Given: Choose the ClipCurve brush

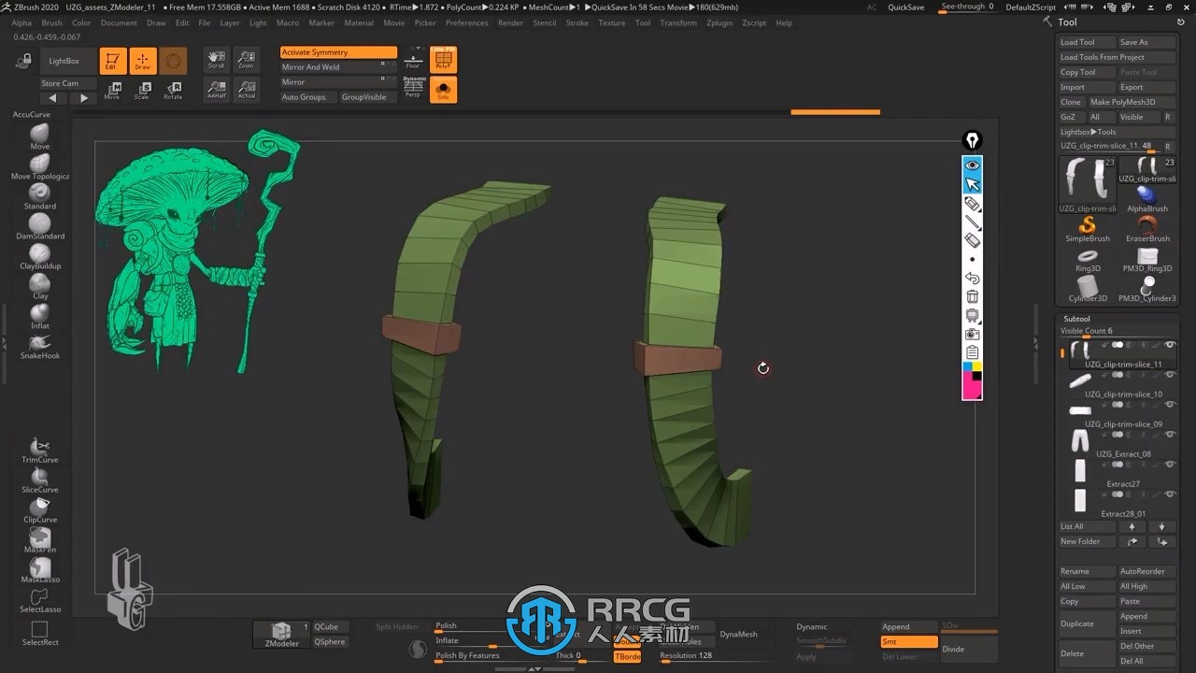Looking at the screenshot, I should tap(39, 509).
